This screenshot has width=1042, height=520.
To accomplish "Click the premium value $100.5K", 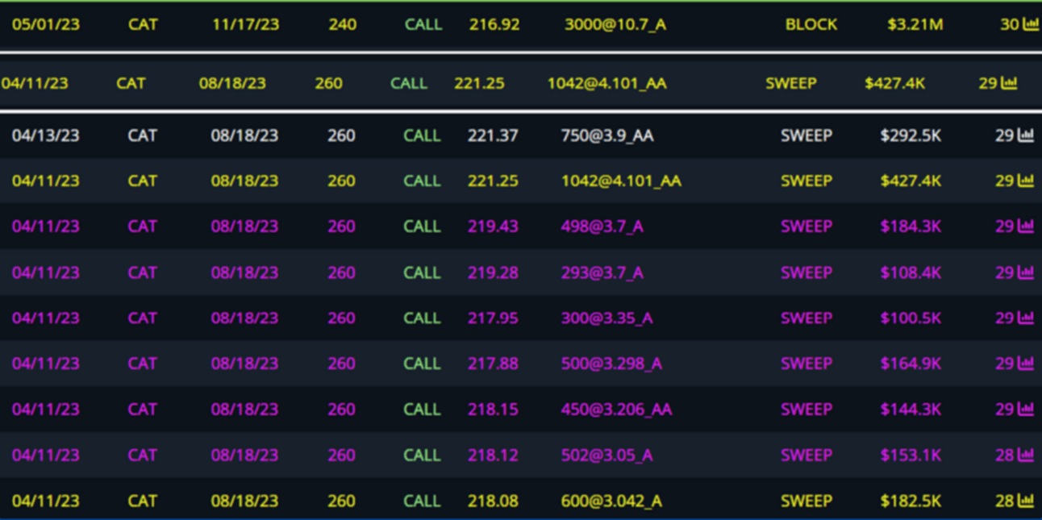I will coord(911,318).
